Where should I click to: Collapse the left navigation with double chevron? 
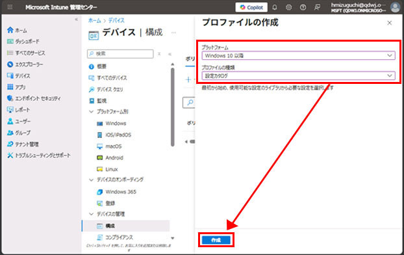[76, 20]
